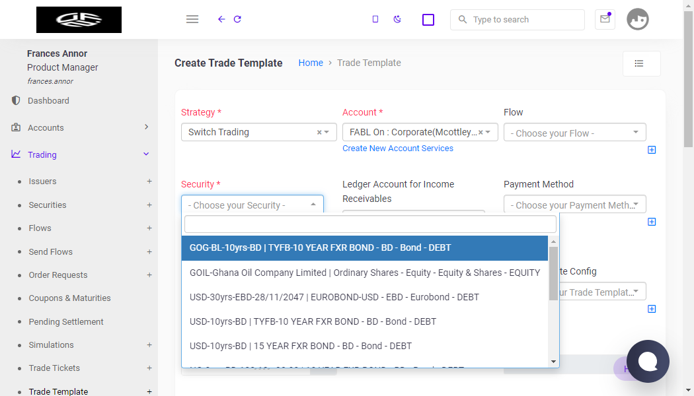Click the Type to search box

coord(517,19)
